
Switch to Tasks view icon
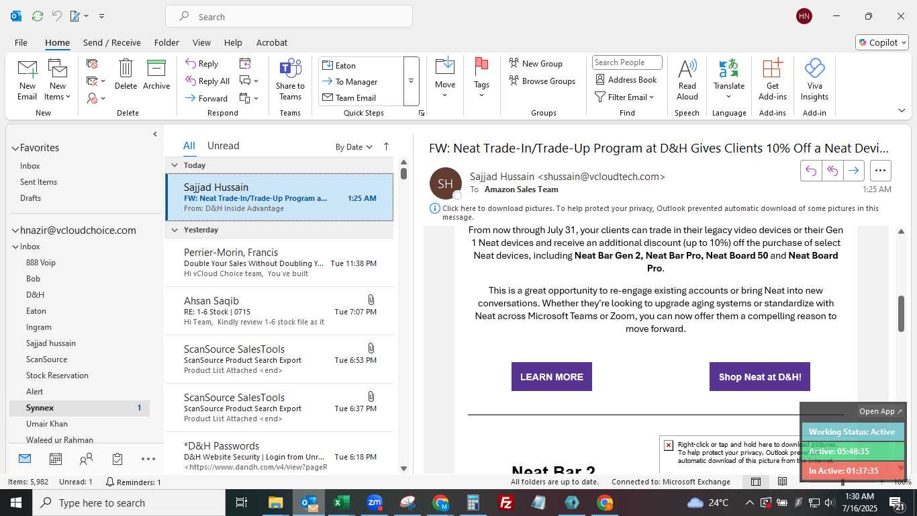pyautogui.click(x=117, y=459)
